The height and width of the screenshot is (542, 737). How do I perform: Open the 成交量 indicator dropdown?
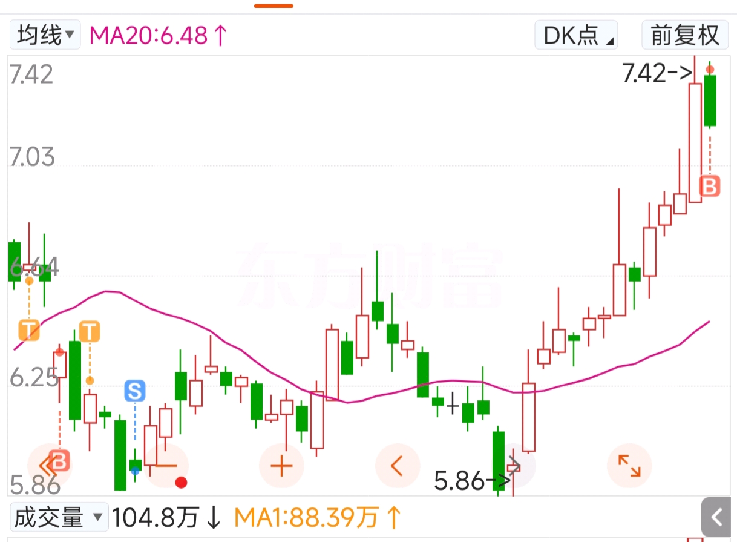(59, 518)
